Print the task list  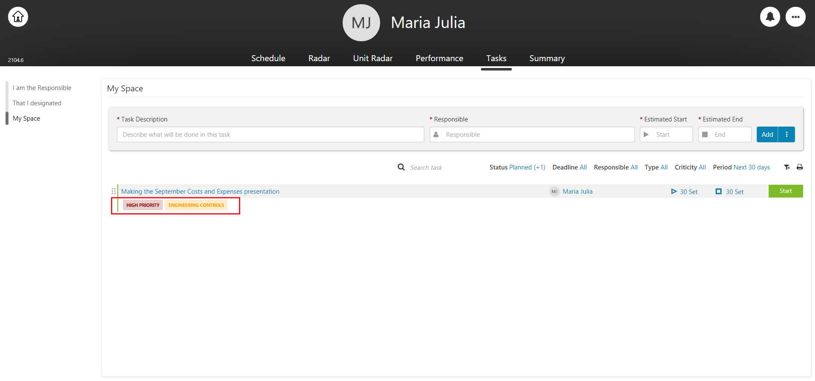[x=800, y=167]
